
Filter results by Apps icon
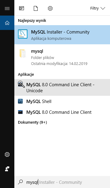click(x=22, y=8)
